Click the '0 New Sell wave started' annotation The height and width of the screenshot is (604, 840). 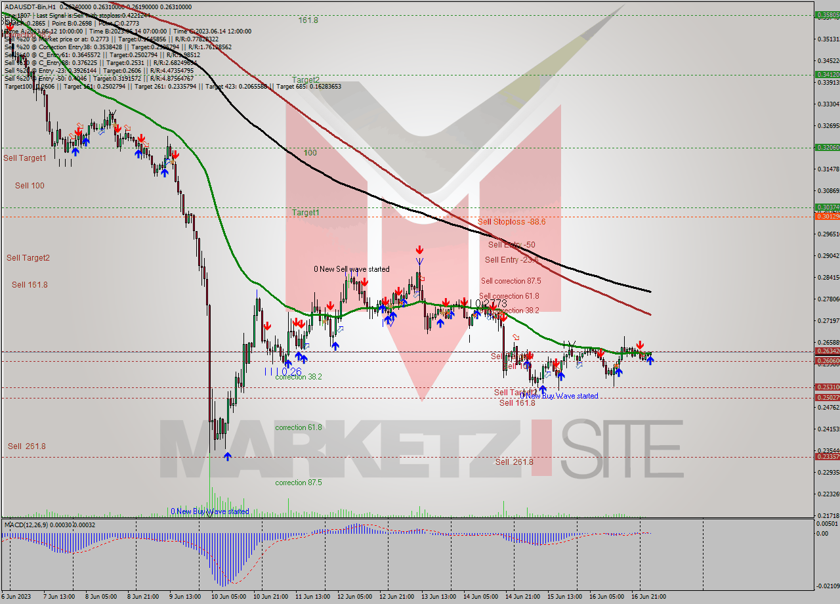click(351, 269)
